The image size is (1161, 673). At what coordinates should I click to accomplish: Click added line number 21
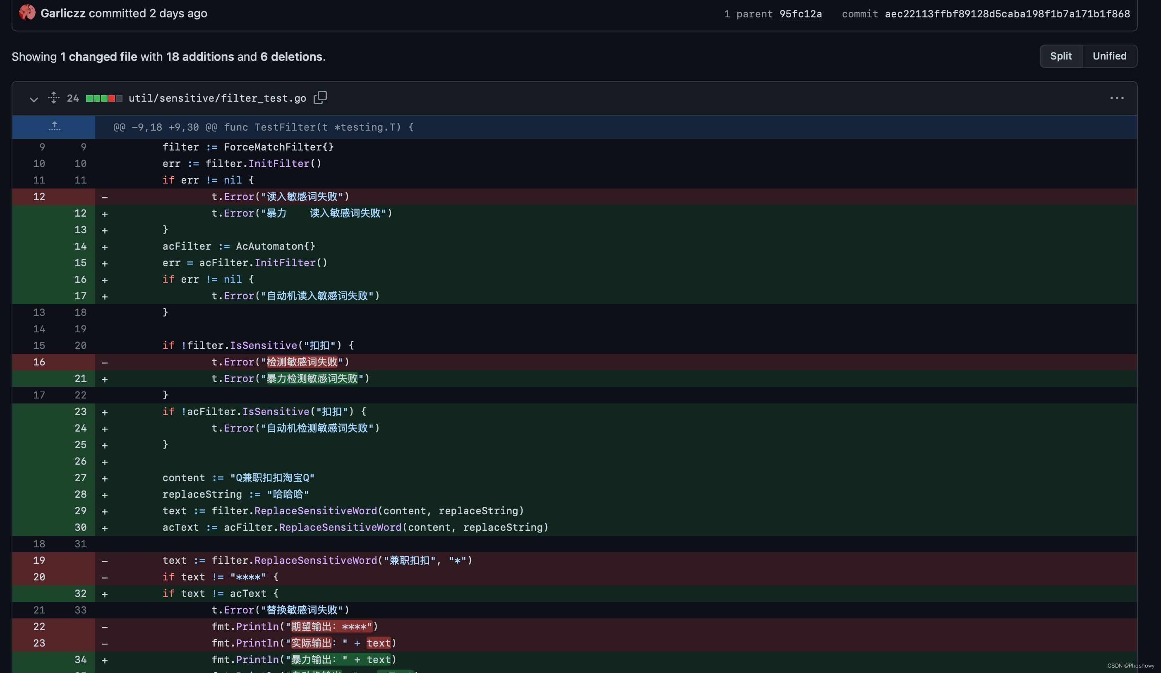click(x=81, y=378)
